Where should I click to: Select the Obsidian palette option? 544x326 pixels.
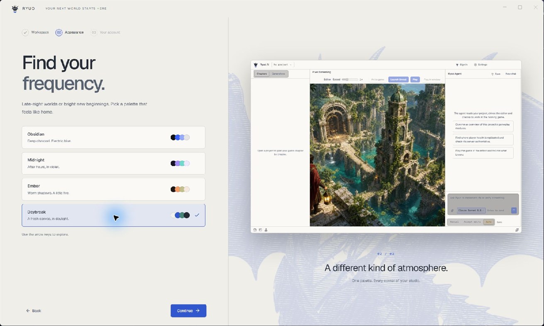(x=113, y=137)
